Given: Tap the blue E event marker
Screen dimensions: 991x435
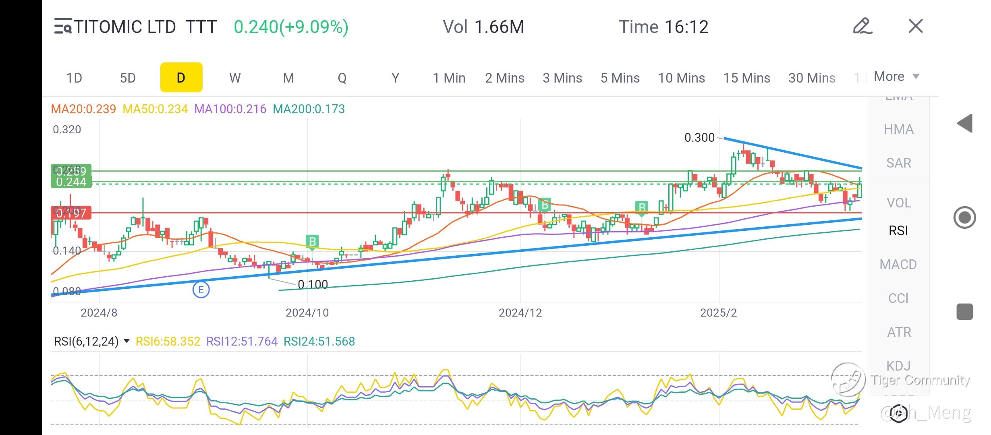Looking at the screenshot, I should tap(201, 290).
